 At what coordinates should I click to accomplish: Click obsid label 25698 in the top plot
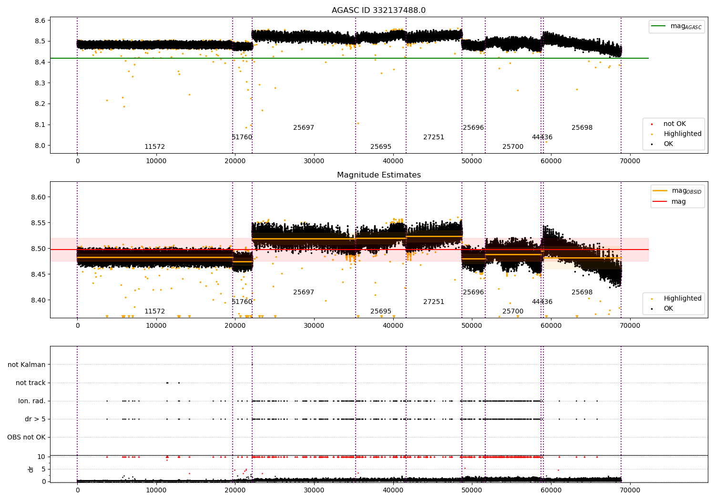tap(582, 128)
